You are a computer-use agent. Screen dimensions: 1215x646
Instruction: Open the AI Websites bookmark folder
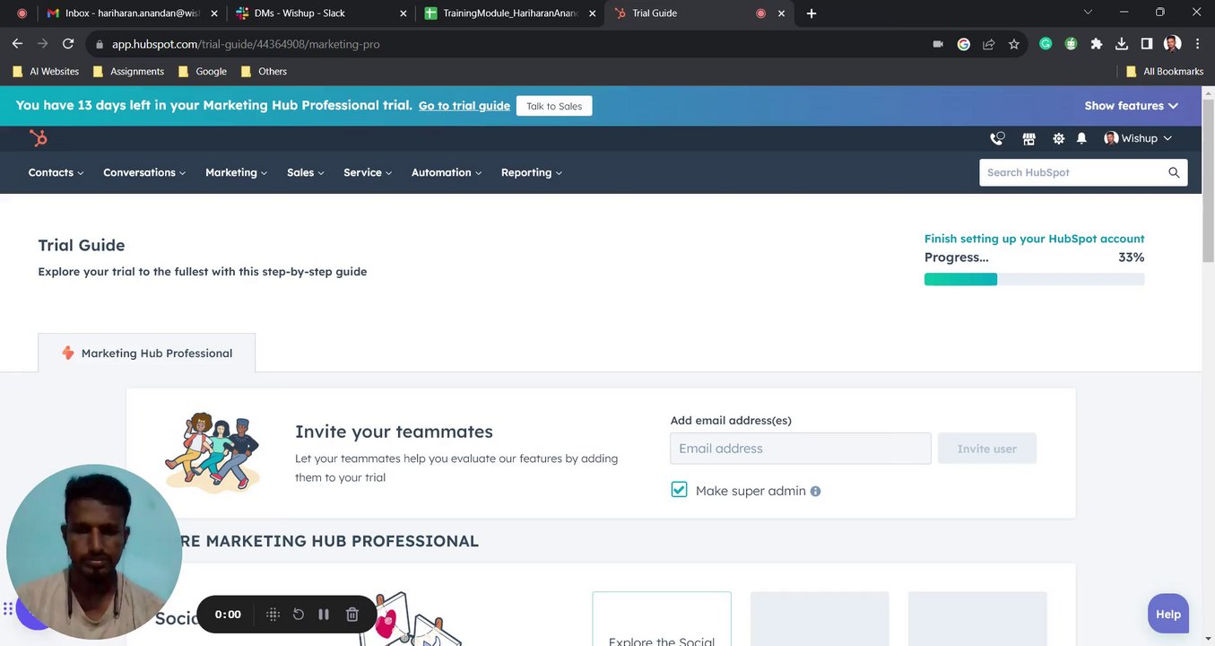46,71
